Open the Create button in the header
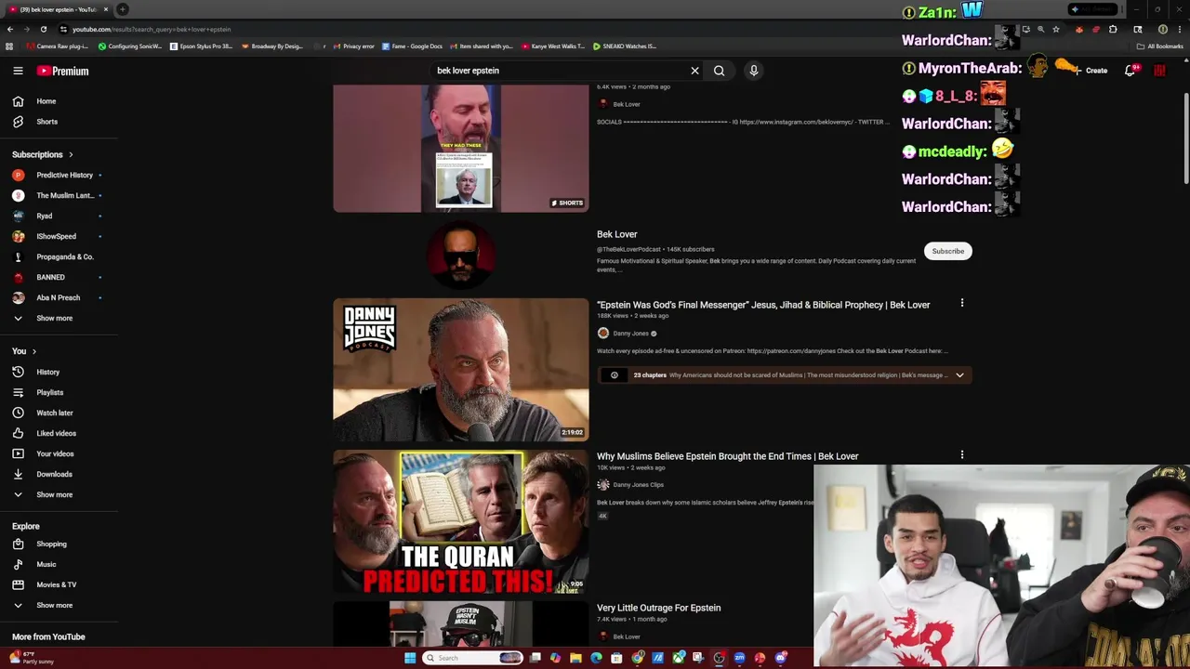This screenshot has height=669, width=1190. (x=1090, y=71)
